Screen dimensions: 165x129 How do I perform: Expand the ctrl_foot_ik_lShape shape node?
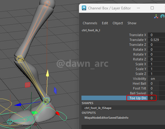click(x=98, y=108)
